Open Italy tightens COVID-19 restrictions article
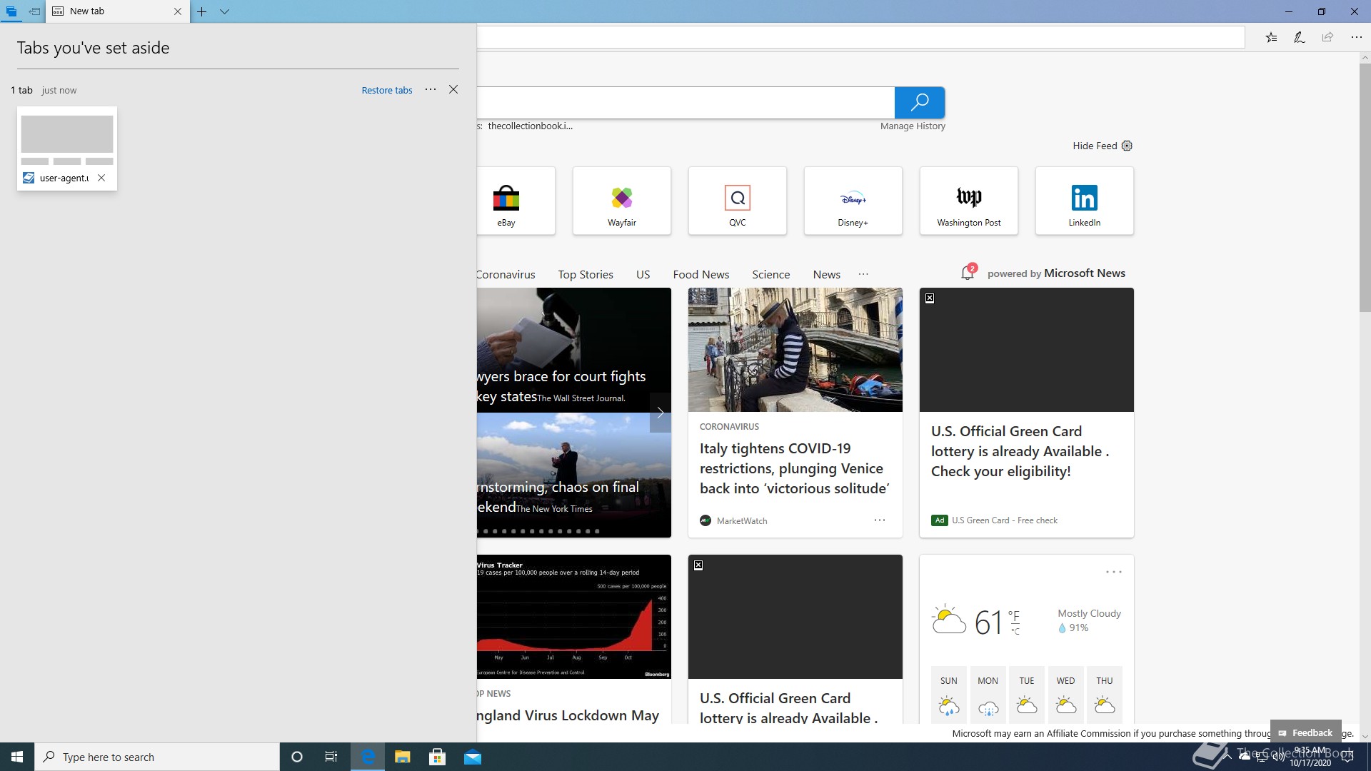Image resolution: width=1371 pixels, height=771 pixels. pos(794,468)
